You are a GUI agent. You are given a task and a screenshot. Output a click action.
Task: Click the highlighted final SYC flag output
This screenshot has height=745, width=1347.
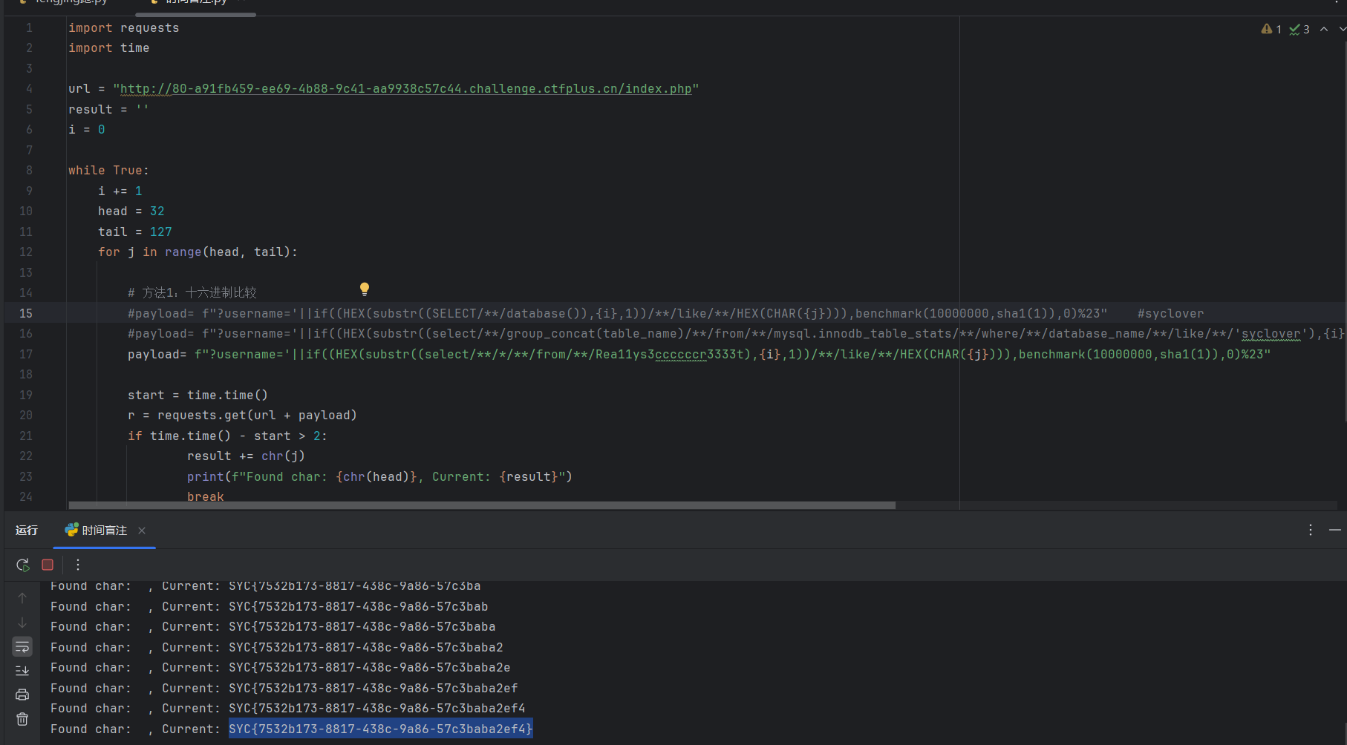click(381, 729)
